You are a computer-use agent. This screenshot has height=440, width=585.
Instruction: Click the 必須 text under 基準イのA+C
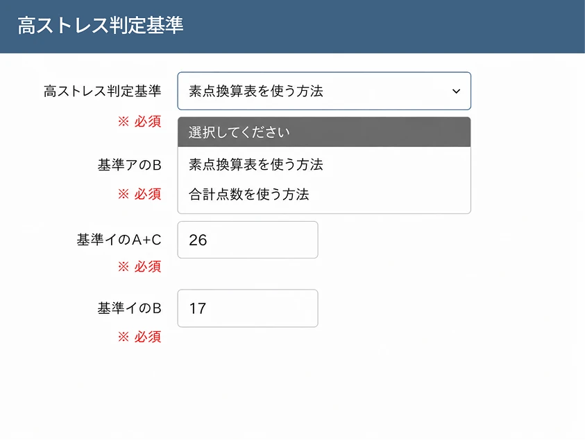(x=148, y=267)
